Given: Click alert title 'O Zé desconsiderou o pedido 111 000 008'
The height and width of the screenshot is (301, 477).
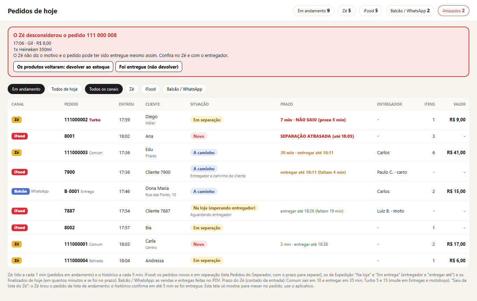Looking at the screenshot, I should (65, 35).
